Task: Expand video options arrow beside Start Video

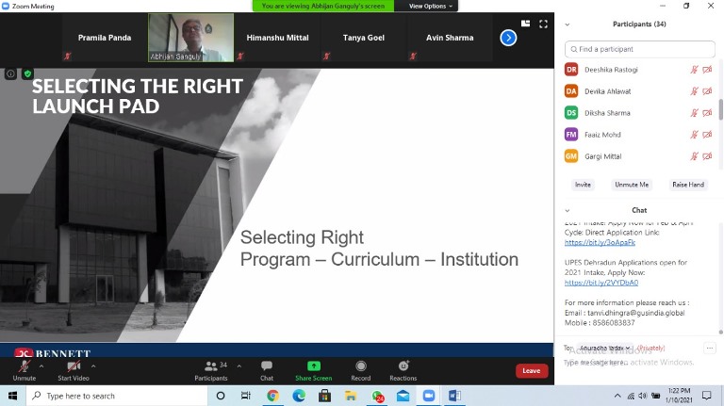Action: click(x=93, y=365)
